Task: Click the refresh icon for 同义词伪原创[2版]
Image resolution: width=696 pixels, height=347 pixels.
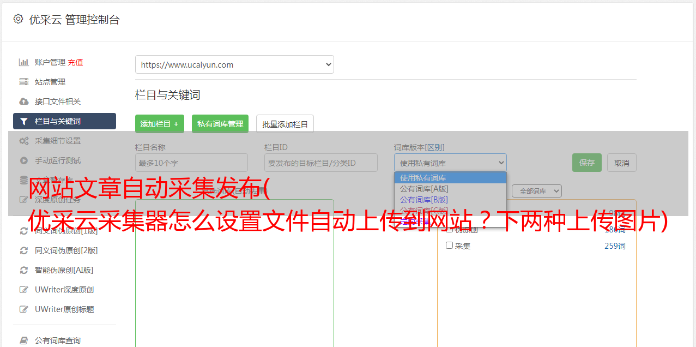Action: [x=23, y=250]
